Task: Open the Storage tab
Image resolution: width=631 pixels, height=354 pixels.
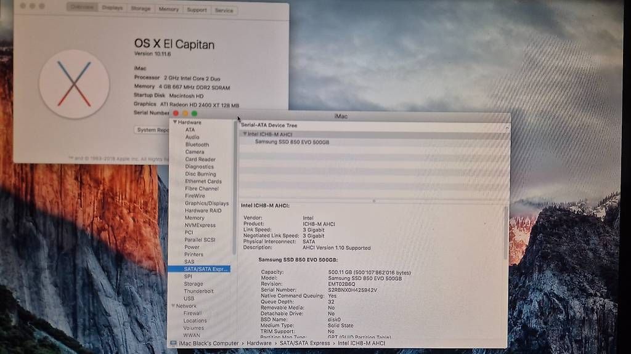Action: click(140, 9)
